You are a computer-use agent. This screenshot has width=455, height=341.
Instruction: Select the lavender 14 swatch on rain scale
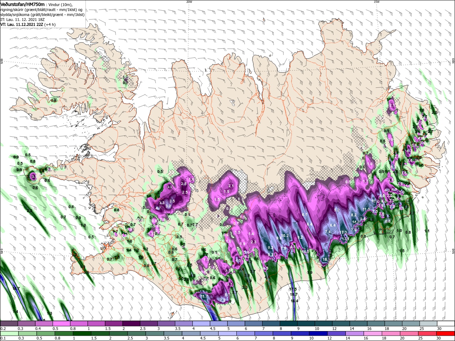354,333
